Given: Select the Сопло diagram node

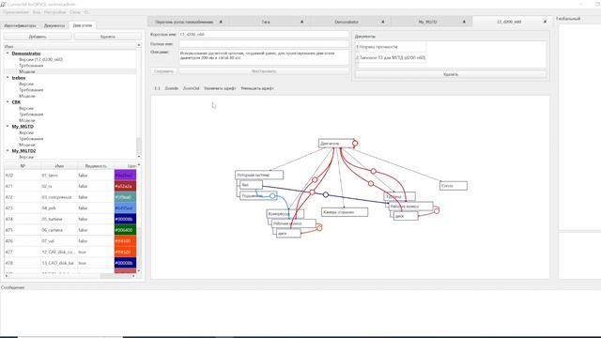Looking at the screenshot, I should pyautogui.click(x=453, y=186).
